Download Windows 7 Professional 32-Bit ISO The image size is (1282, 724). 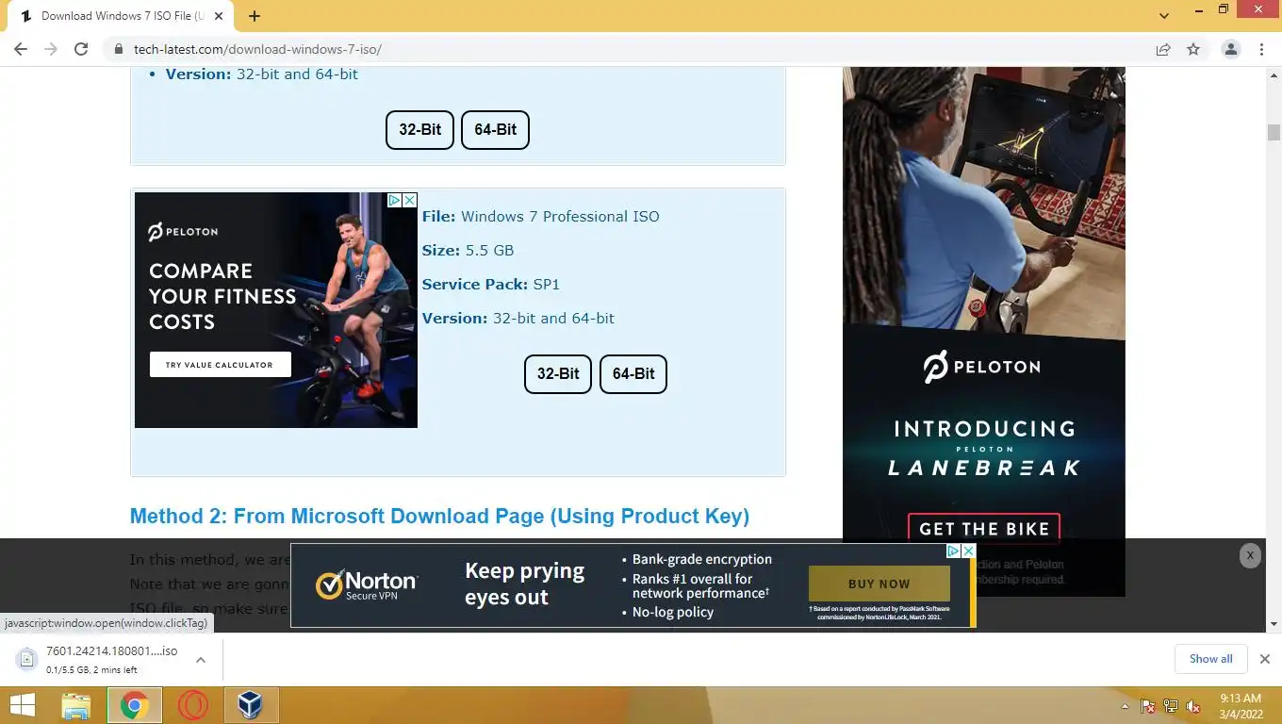pyautogui.click(x=558, y=374)
